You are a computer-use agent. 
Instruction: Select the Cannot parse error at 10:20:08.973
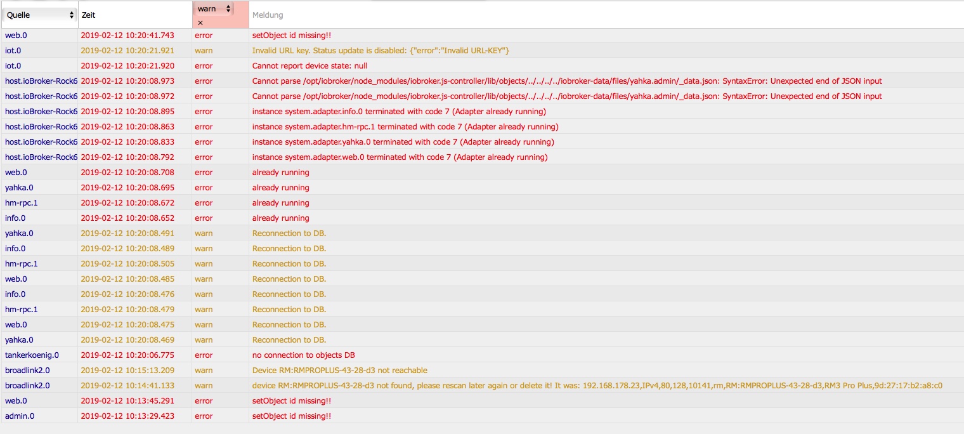567,81
